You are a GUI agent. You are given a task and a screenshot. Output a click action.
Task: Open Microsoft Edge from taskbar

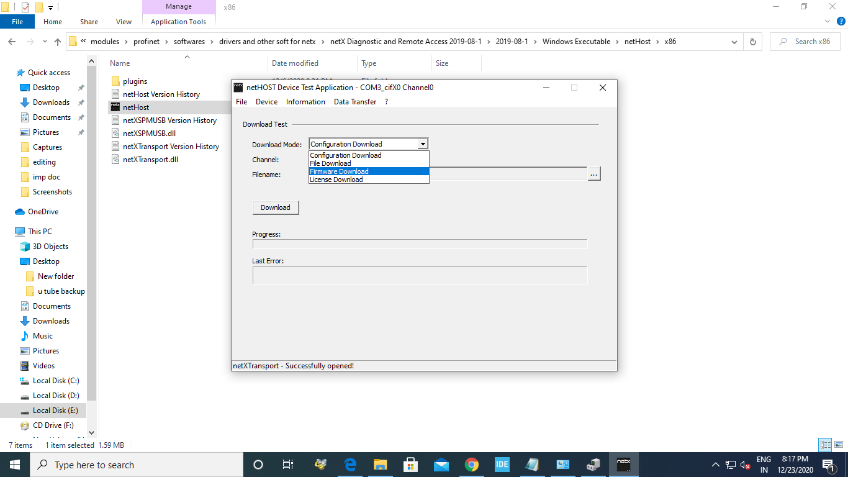350,465
